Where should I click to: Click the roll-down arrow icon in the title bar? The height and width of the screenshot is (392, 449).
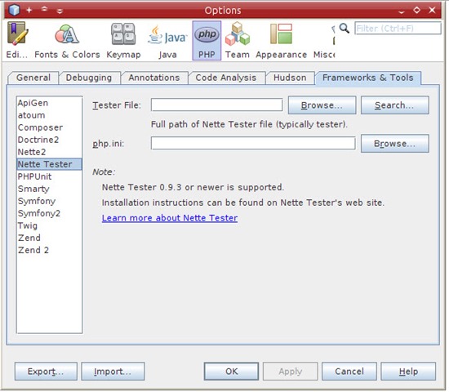(x=60, y=11)
